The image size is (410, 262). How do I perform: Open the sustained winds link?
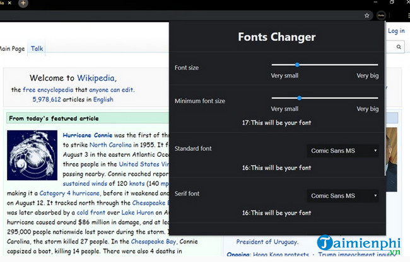click(85, 183)
